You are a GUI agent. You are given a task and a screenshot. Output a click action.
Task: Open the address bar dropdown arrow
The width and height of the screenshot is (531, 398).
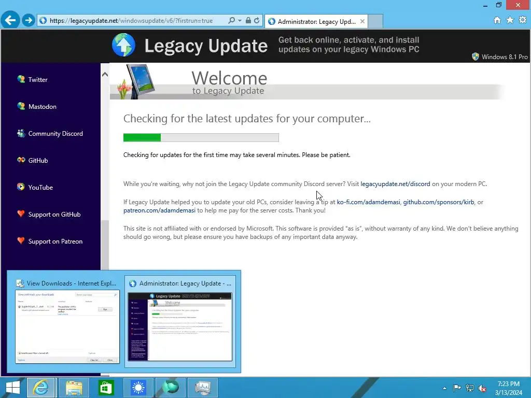(240, 20)
